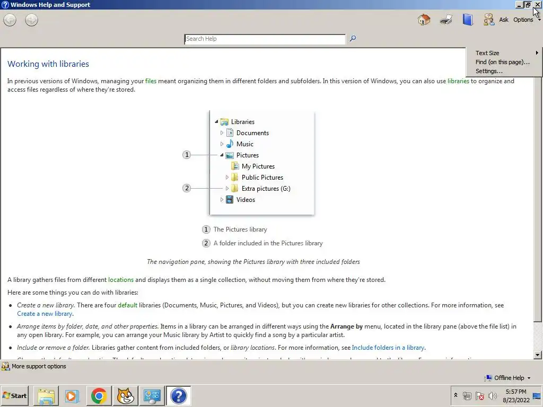543x407 pixels.
Task: Open the Start menu
Action: 14,395
